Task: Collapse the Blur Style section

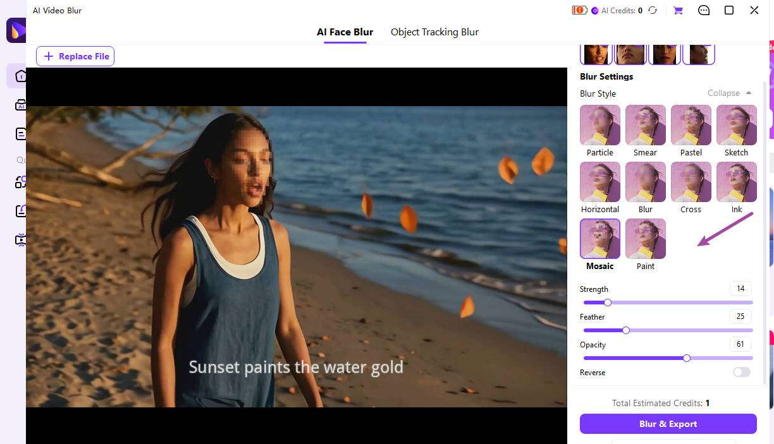Action: [x=730, y=93]
